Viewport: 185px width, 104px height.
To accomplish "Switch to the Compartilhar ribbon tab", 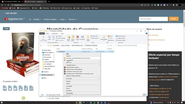I will coord(55,34).
